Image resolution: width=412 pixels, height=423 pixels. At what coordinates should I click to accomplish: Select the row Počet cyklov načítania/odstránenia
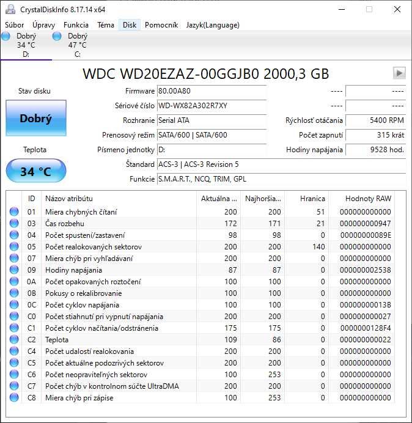coord(200,328)
